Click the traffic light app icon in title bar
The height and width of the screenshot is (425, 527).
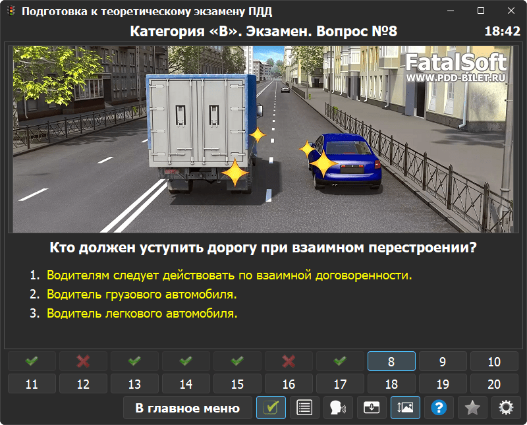(x=11, y=11)
